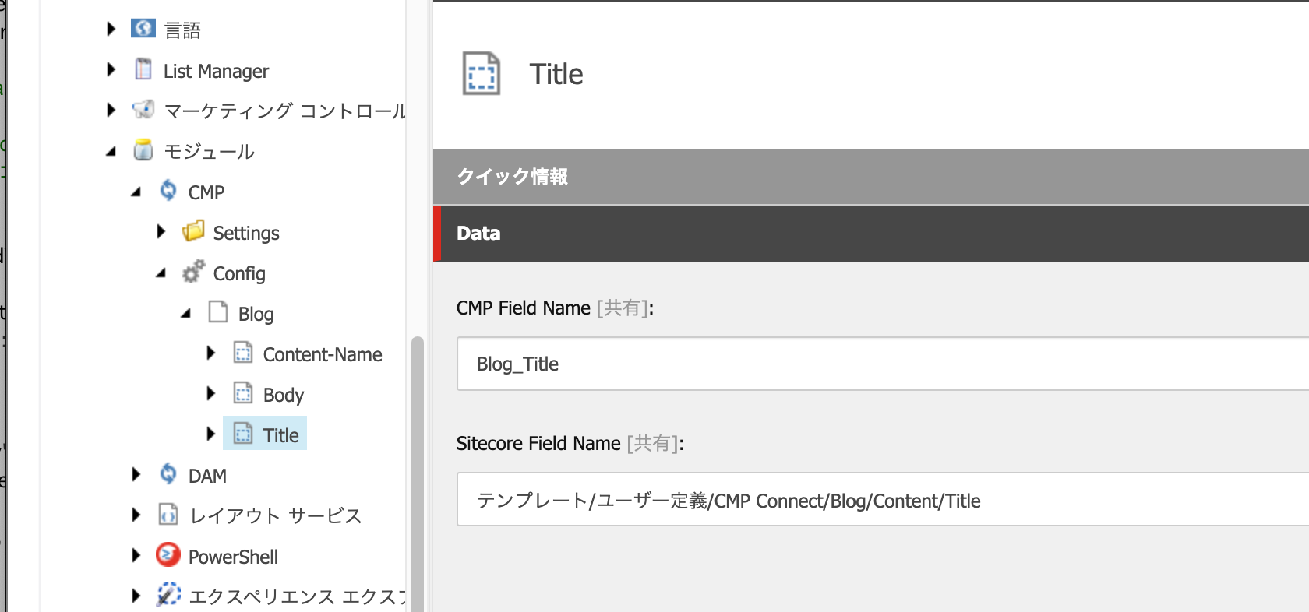Image resolution: width=1309 pixels, height=612 pixels.
Task: Select the DAM tree item
Action: point(207,476)
